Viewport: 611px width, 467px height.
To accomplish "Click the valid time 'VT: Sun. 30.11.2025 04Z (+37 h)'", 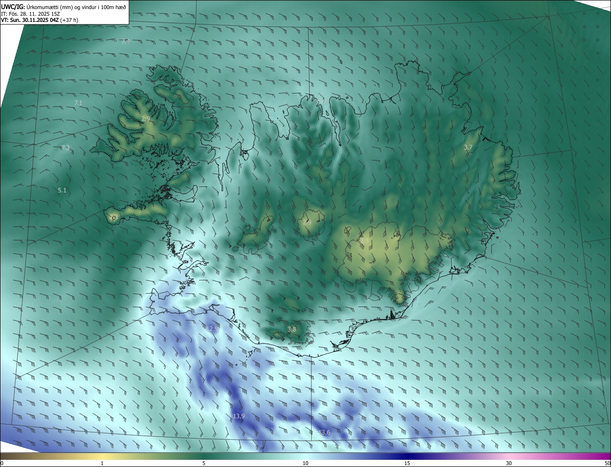I will tap(40, 21).
